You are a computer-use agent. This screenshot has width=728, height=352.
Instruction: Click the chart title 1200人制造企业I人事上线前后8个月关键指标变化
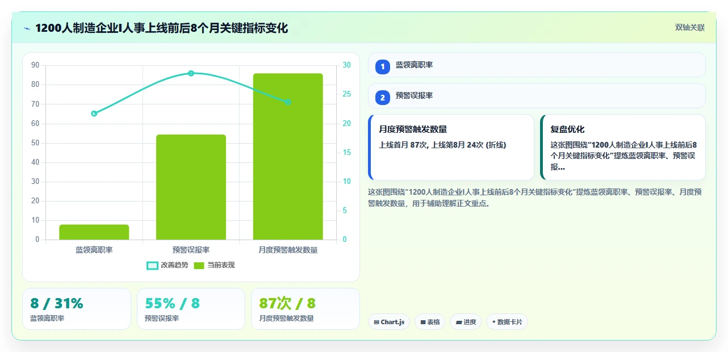pos(162,28)
